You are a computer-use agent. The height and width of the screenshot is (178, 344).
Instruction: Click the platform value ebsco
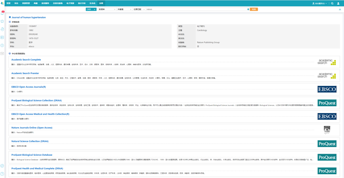click(31, 47)
